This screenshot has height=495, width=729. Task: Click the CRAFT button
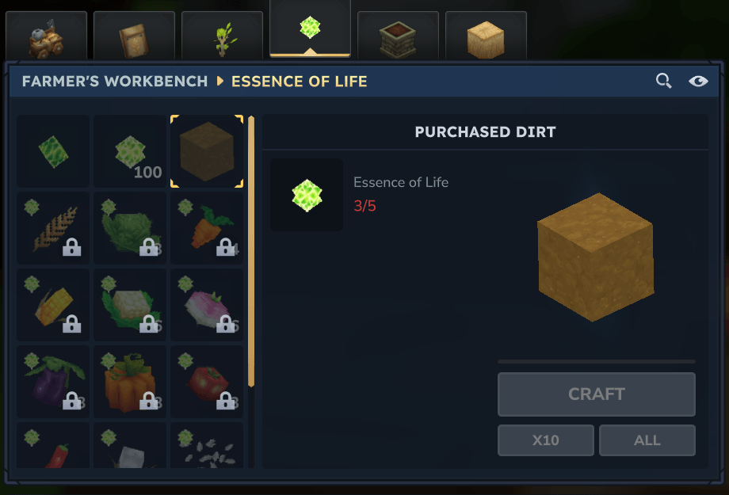[x=597, y=394]
